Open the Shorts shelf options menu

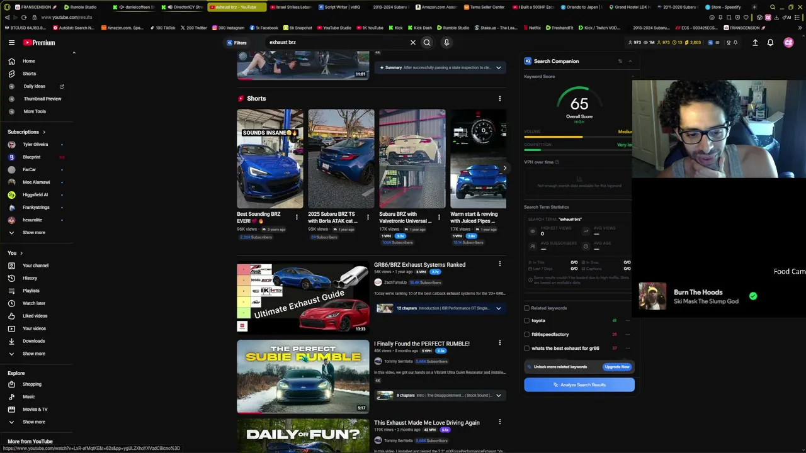500,99
